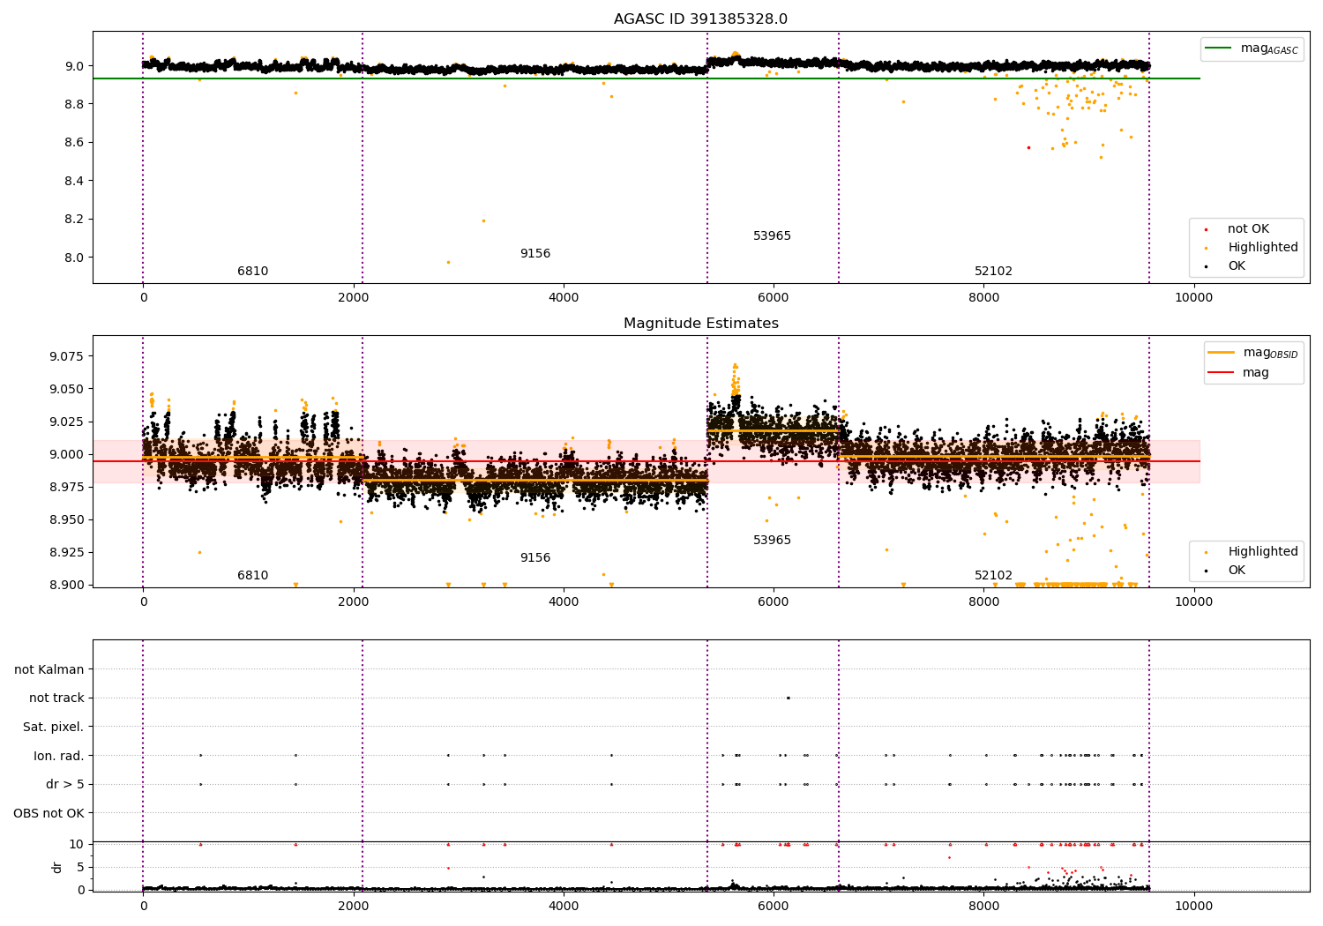Image resolution: width=1323 pixels, height=926 pixels.
Task: Click the 8.925 y-axis tick label
Action: pyautogui.click(x=66, y=552)
